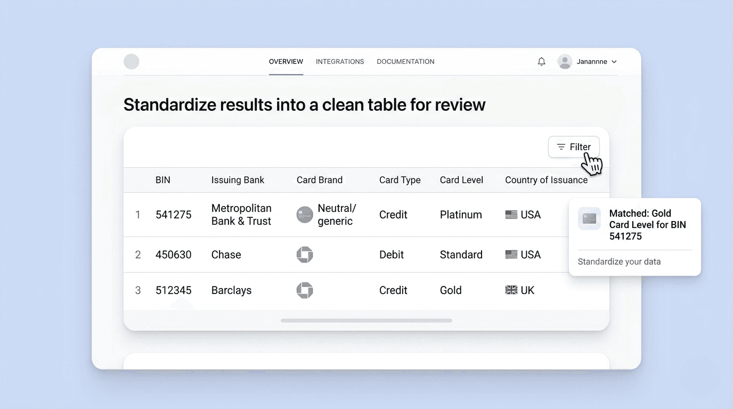Viewport: 733px width, 409px height.
Task: Click the Janannne user avatar
Action: [x=565, y=62]
